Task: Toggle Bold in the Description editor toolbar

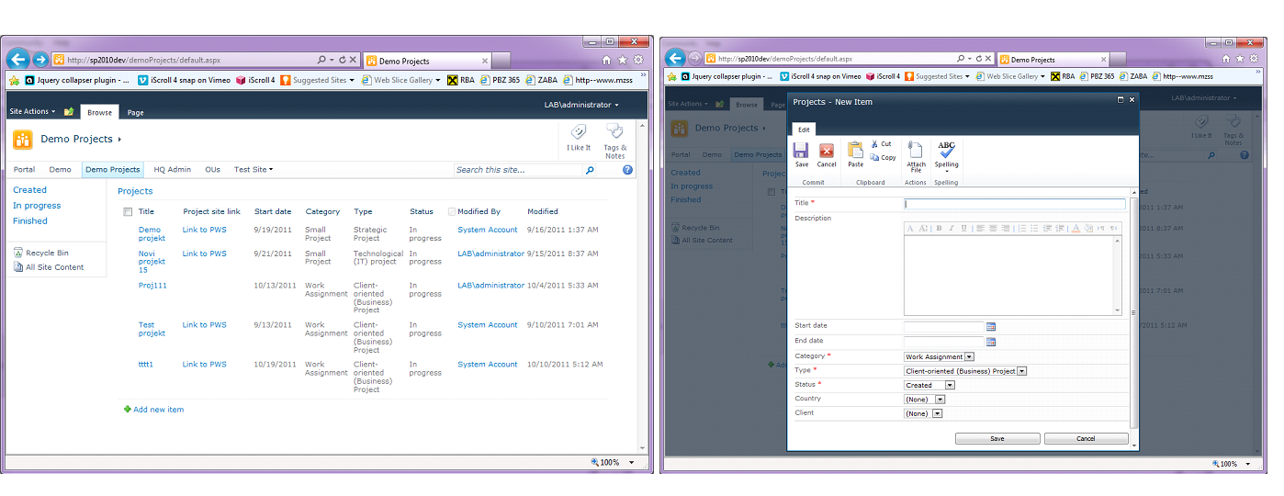Action: pos(939,228)
